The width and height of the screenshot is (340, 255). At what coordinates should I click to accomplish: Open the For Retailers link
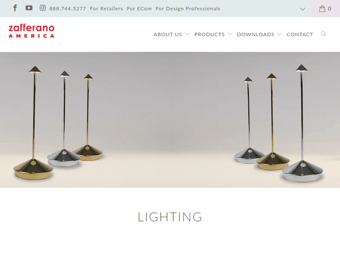click(107, 9)
